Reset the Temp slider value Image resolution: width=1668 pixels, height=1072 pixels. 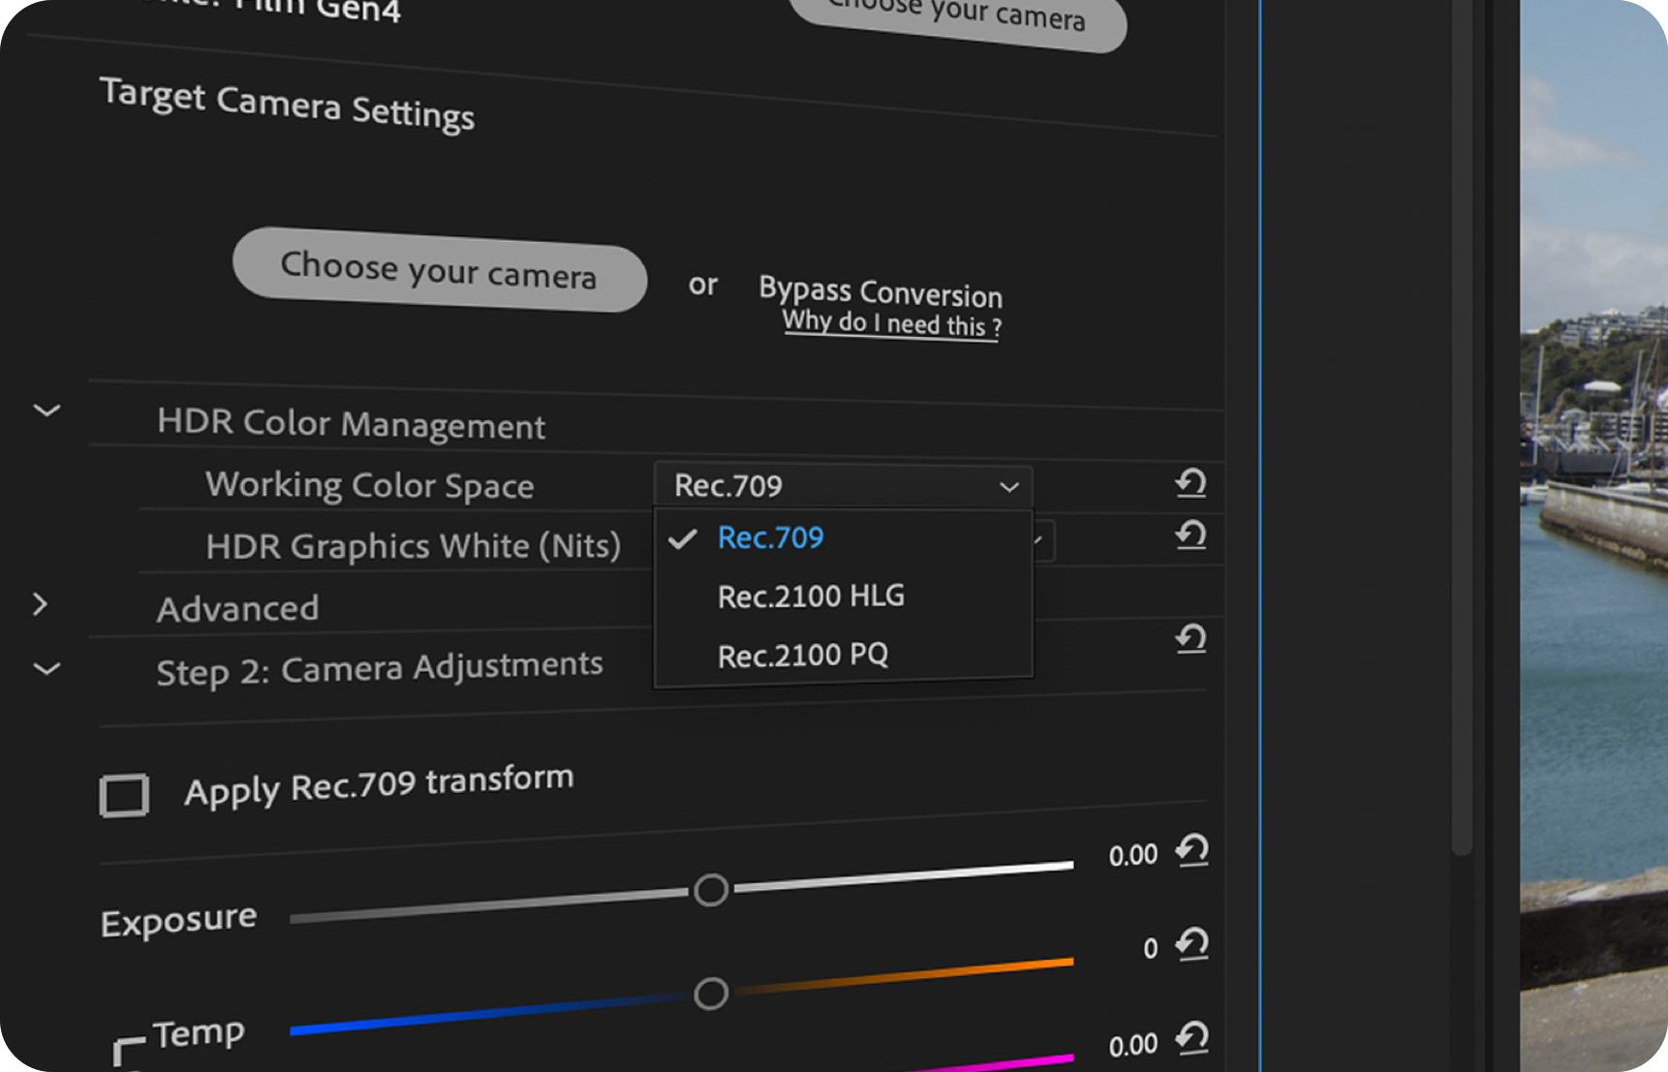[1191, 944]
